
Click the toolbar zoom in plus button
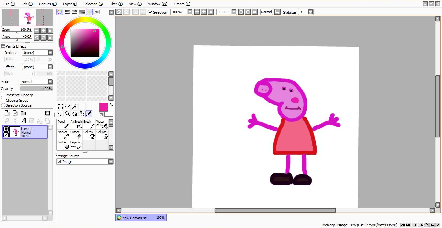[x=204, y=12]
